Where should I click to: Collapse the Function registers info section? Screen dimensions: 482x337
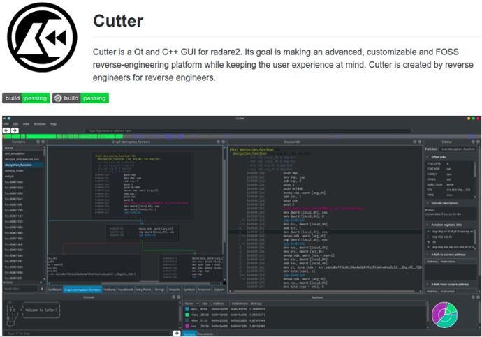[x=428, y=225]
